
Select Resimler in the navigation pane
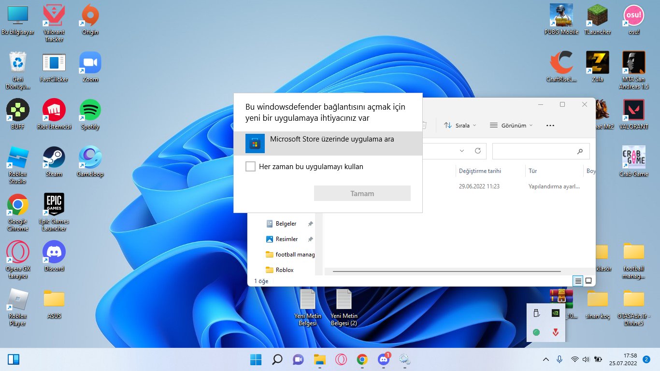pos(287,239)
